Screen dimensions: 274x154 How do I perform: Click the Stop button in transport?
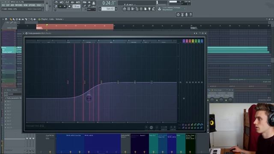pos(65,6)
